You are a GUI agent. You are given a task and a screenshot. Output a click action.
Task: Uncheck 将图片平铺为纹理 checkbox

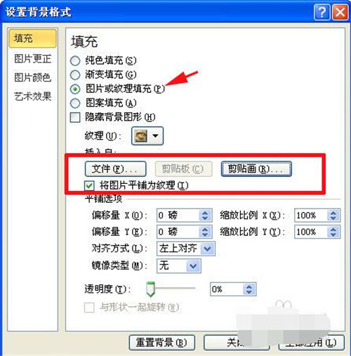(89, 185)
